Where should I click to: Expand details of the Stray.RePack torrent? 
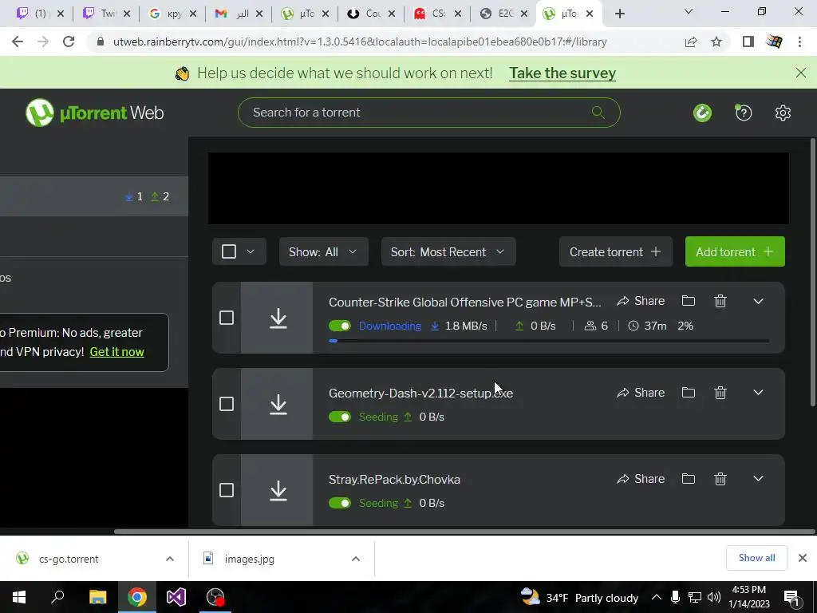(758, 479)
